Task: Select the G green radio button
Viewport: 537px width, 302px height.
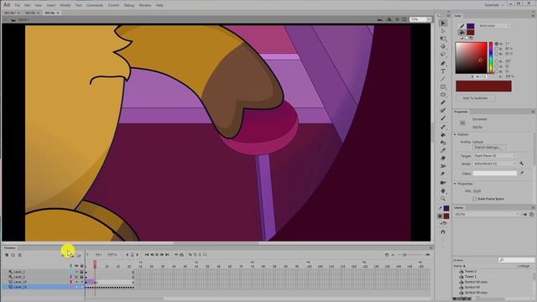Action: (x=497, y=66)
